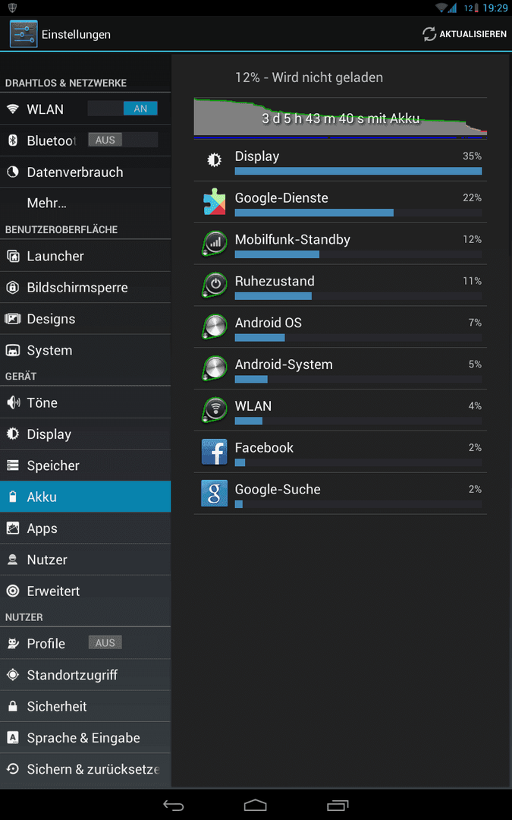Tap the AKTUALISIEREN refresh button
Screen dimensions: 512x820
[x=464, y=34]
